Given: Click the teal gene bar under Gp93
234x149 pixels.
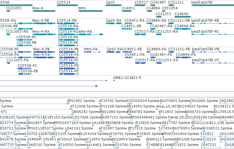Looking at the screenshot, I should 114,5.
